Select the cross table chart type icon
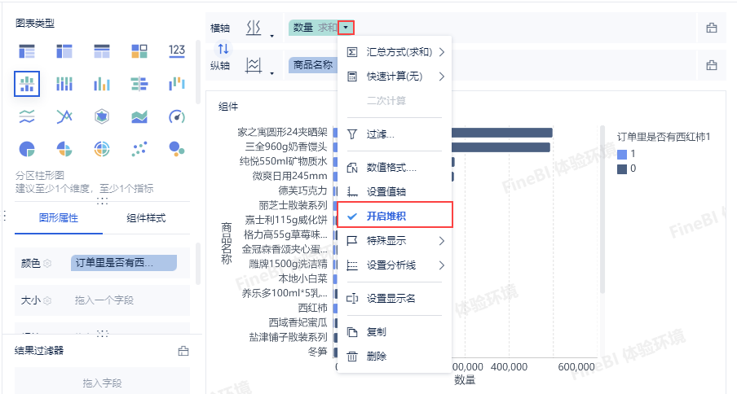This screenshot has height=394, width=737. [x=64, y=50]
